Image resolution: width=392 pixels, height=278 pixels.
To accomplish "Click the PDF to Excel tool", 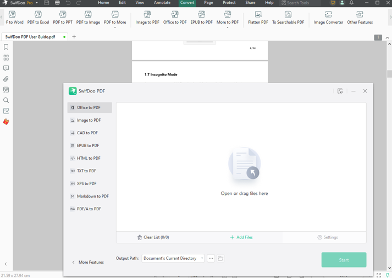I will [x=38, y=18].
